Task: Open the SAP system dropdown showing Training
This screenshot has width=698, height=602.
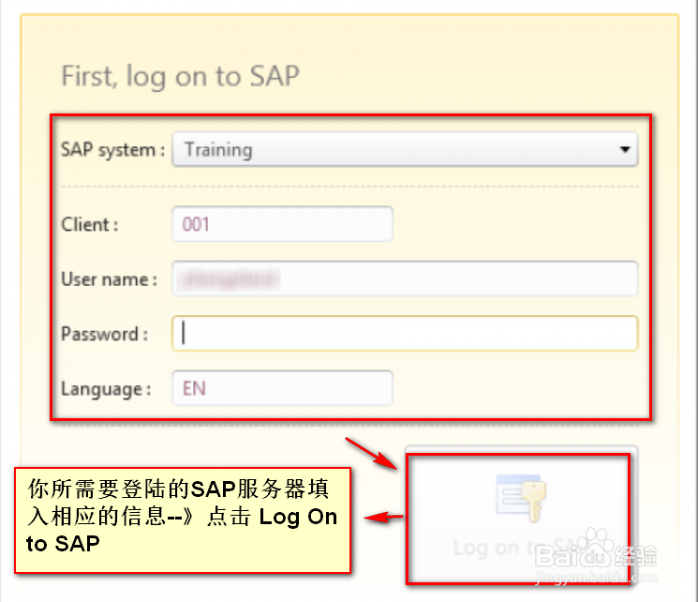Action: (405, 149)
